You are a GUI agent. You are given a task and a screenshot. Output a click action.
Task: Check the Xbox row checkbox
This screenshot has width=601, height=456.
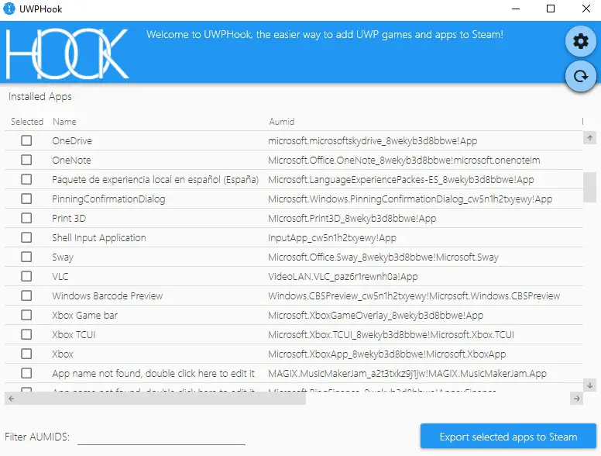click(x=26, y=354)
